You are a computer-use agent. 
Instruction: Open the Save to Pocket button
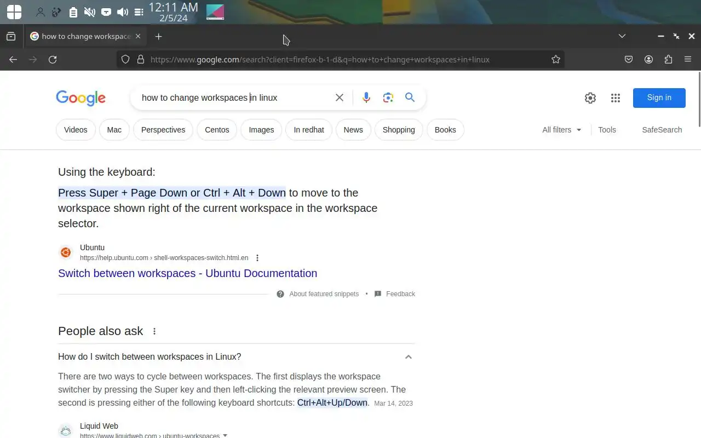(629, 59)
